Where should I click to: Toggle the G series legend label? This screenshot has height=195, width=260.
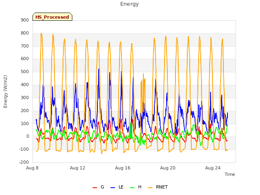102,187
